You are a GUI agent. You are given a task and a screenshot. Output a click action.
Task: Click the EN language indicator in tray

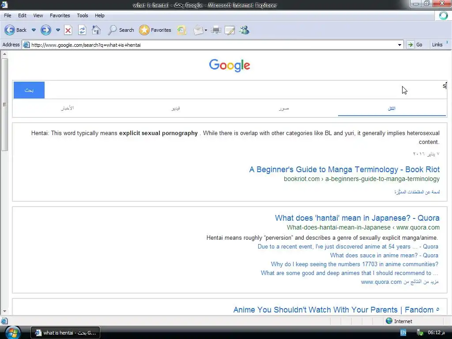click(x=403, y=333)
